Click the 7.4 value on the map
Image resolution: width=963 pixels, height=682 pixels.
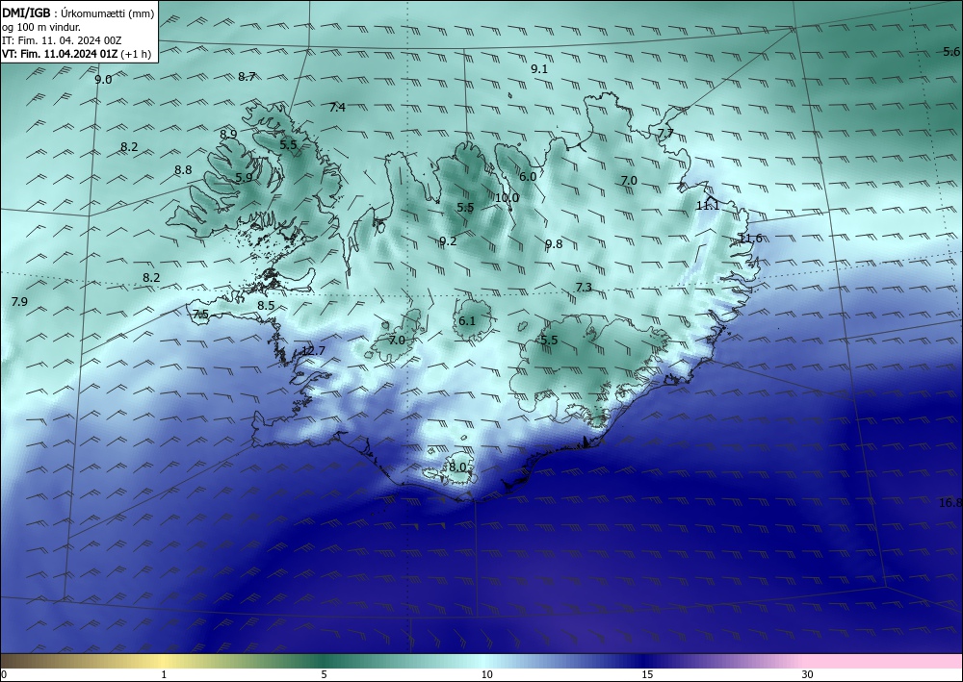point(337,108)
